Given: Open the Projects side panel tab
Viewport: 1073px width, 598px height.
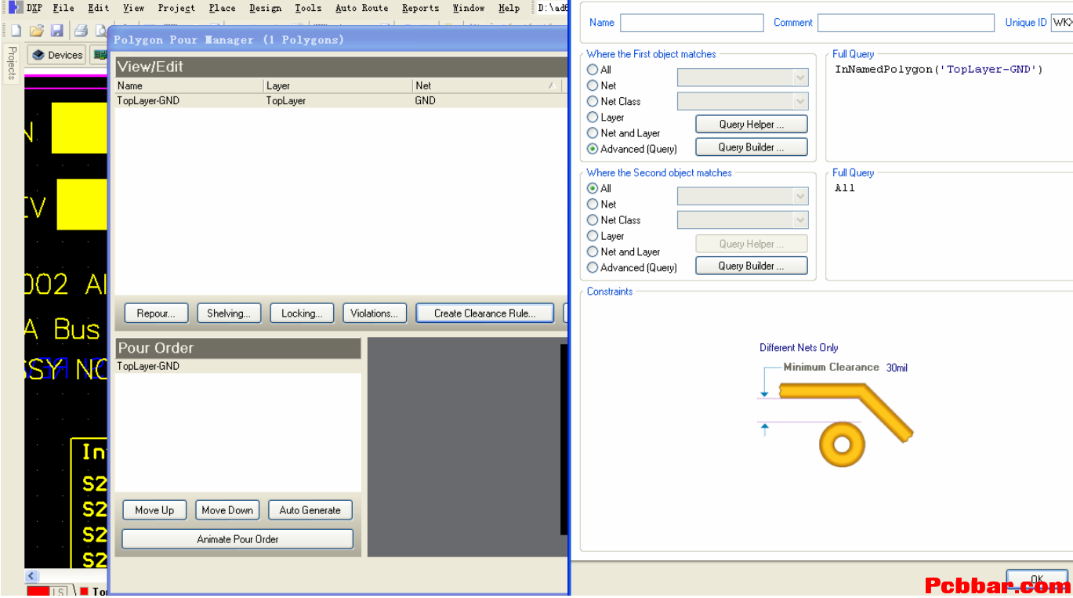Looking at the screenshot, I should tap(12, 63).
